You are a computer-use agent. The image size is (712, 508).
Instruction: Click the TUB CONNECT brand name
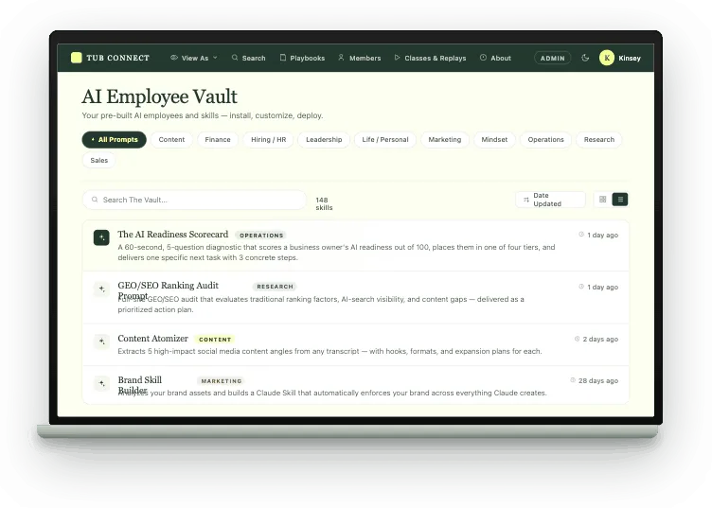click(117, 58)
